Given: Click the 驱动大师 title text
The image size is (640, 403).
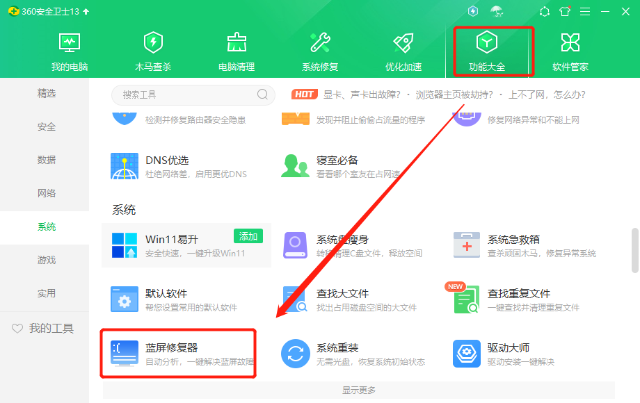Looking at the screenshot, I should 508,347.
